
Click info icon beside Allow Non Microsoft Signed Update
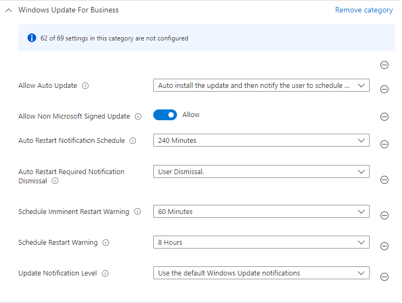[x=138, y=116]
